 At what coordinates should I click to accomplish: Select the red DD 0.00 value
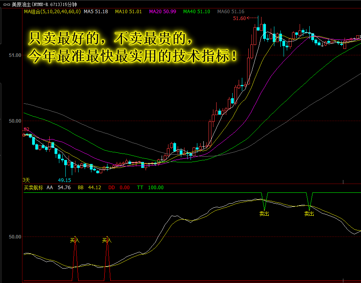[x=119, y=187]
